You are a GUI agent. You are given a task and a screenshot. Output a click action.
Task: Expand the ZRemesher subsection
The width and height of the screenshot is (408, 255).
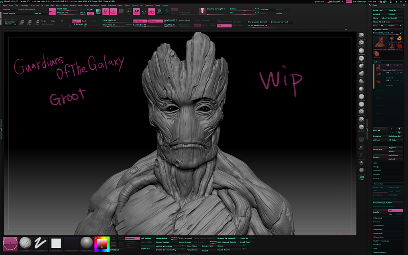(x=379, y=237)
